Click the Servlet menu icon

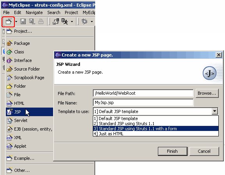9,120
